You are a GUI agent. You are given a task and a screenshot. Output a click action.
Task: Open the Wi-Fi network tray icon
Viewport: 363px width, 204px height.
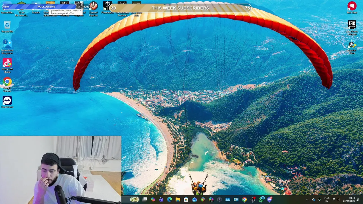point(334,199)
